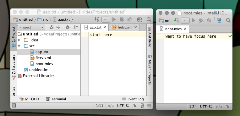The height and width of the screenshot is (116, 240).
Task: Select src folder in Project tree
Action: pyautogui.click(x=29, y=46)
